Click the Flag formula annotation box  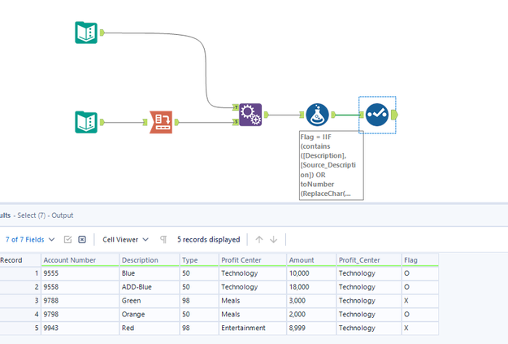click(x=332, y=165)
